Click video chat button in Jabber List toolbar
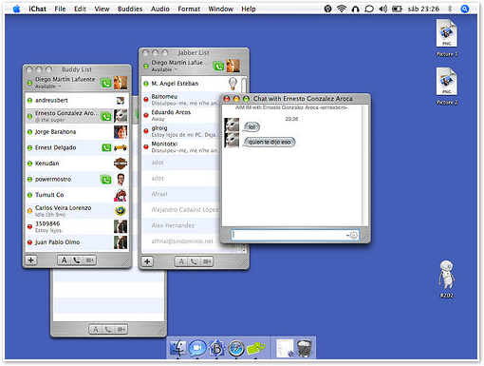The height and width of the screenshot is (366, 484). point(207,261)
